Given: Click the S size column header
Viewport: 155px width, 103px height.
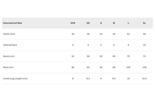Looking at the screenshot, I should (x=101, y=23).
